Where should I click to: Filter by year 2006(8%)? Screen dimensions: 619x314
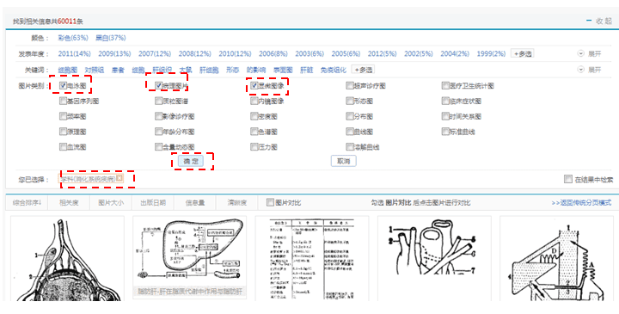(x=273, y=53)
